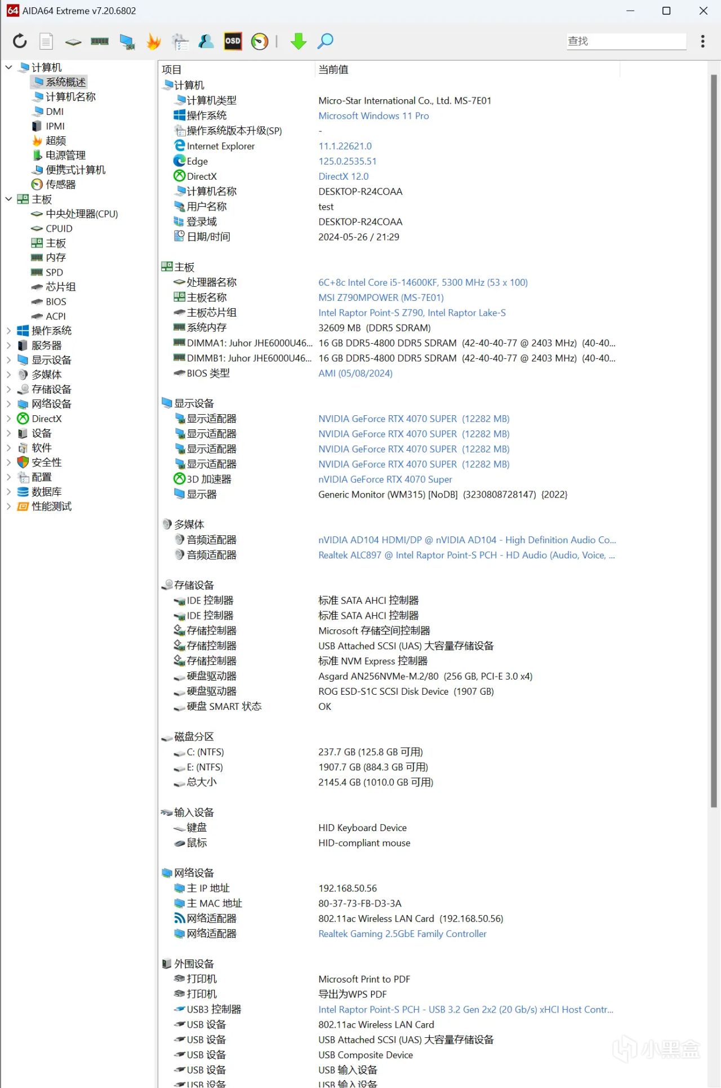Open the 125.0.2535.51 Edge version link

[347, 161]
